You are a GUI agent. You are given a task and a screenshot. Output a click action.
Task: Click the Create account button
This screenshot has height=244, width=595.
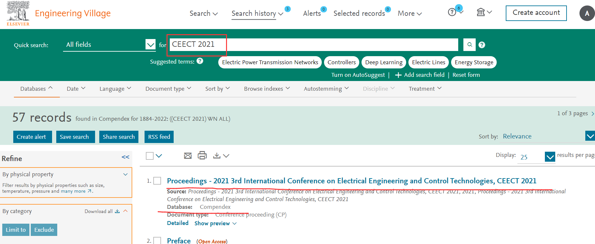536,13
